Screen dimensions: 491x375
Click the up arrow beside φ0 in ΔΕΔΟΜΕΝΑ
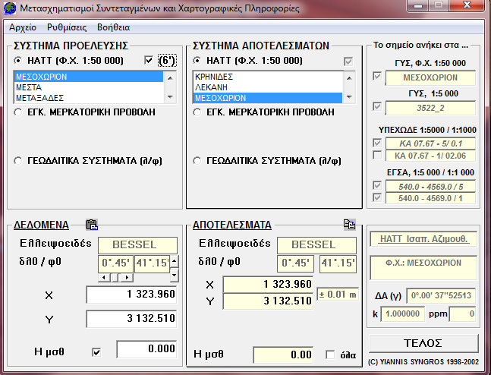(x=175, y=260)
